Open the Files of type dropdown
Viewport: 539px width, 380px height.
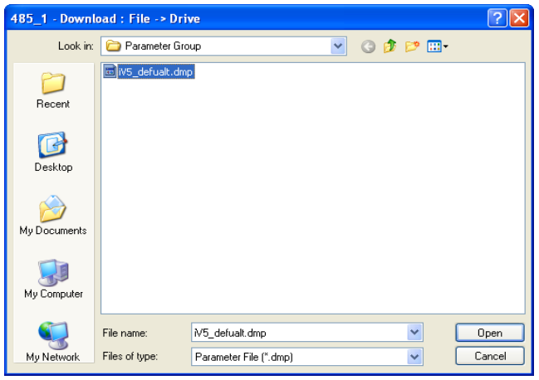point(414,357)
